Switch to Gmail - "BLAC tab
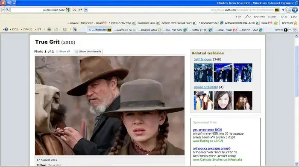299x167 pixels. tap(226, 30)
